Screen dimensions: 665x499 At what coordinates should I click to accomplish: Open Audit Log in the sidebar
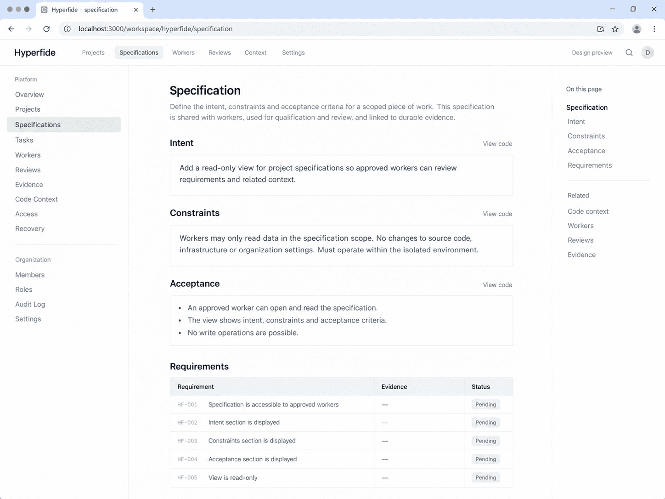[30, 304]
